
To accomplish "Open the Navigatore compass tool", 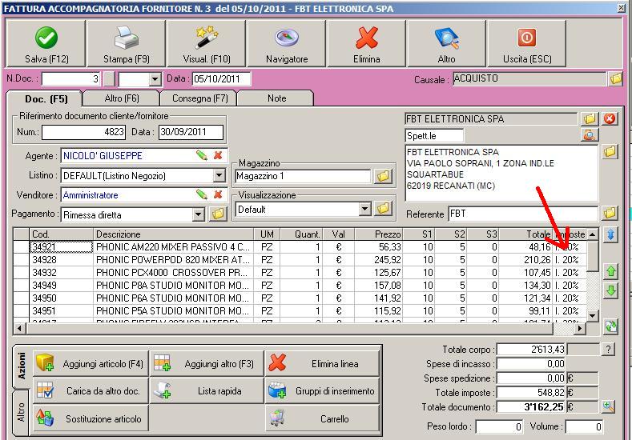I will point(287,44).
